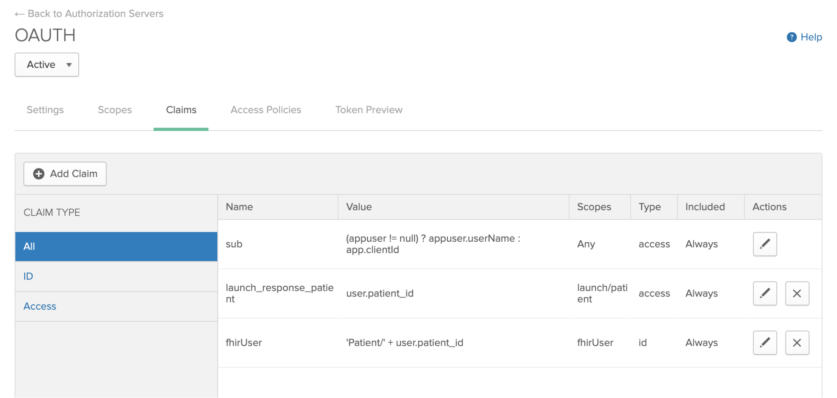Screen dimensions: 837x398
Task: Filter claims by Access type
Action: (39, 306)
